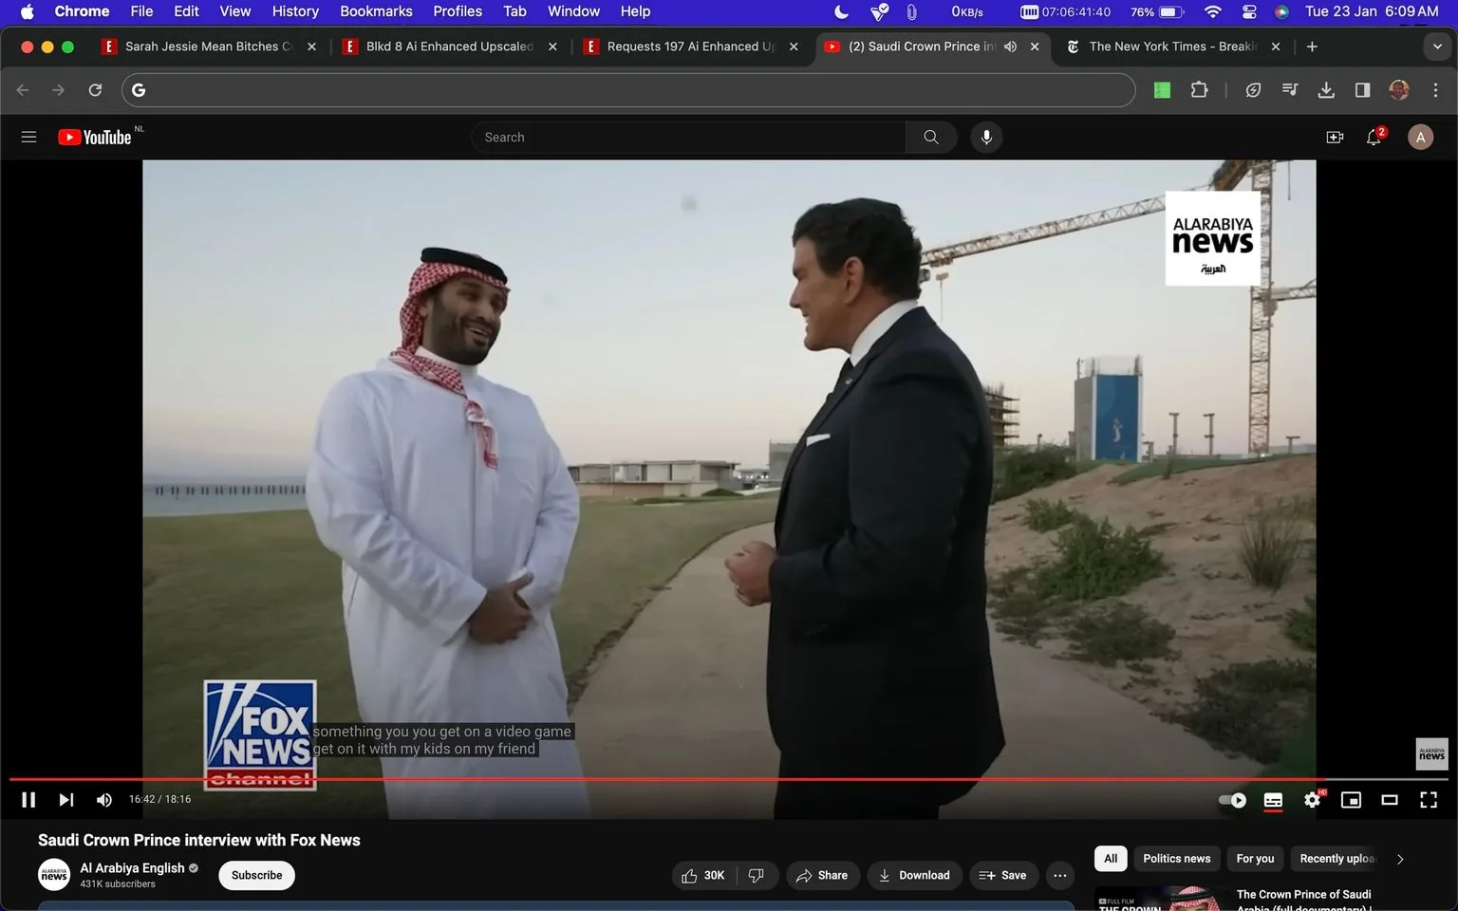This screenshot has width=1458, height=911.
Task: Click the Download button below the video
Action: coord(913,875)
